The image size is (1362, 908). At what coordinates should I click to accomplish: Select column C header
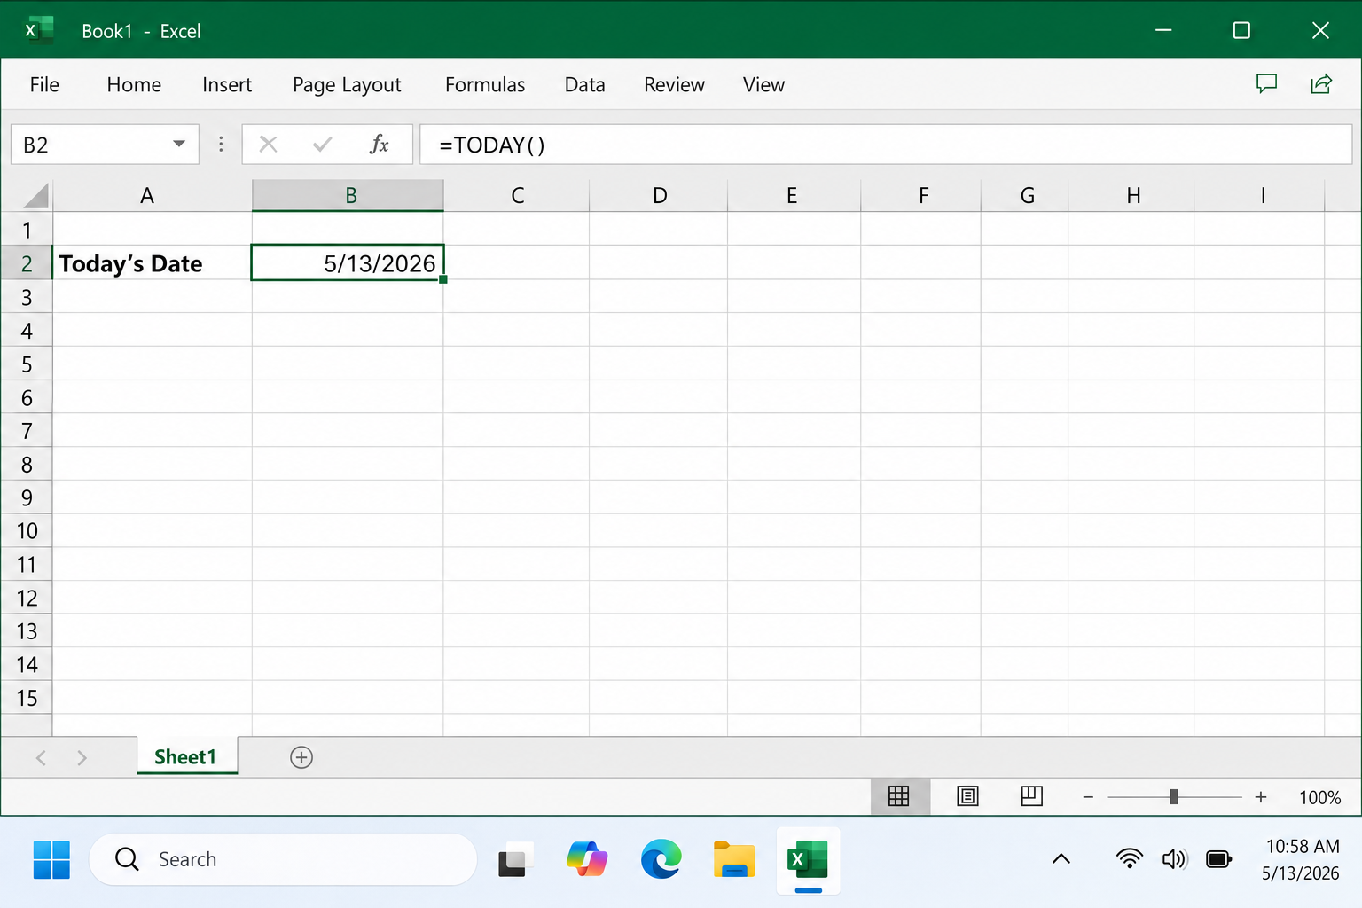[x=517, y=195]
